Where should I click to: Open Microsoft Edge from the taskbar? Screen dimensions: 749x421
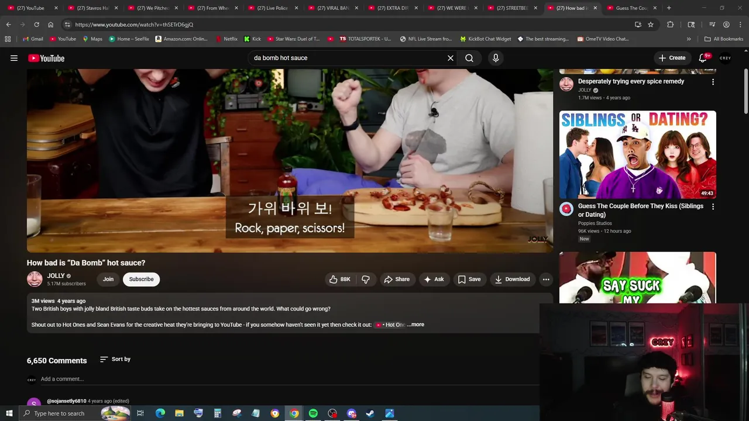160,413
